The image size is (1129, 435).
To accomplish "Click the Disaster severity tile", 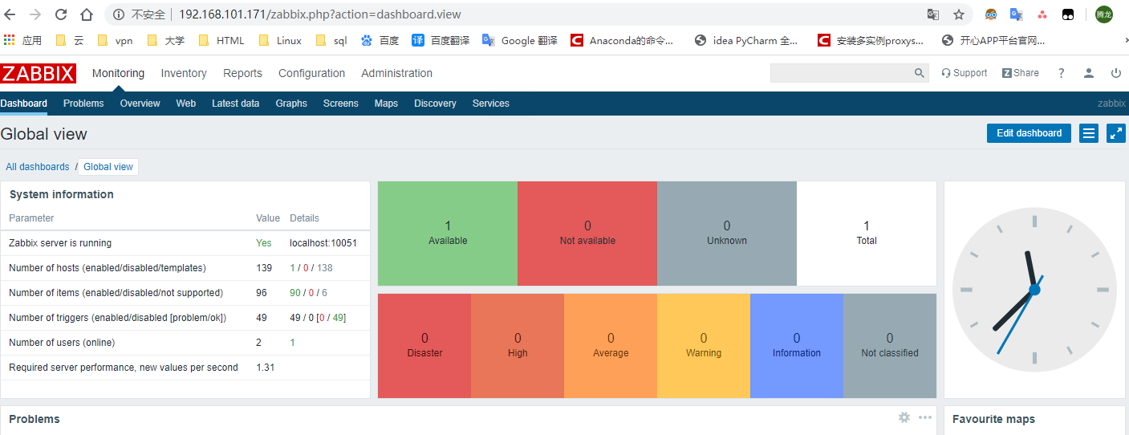I will pos(424,346).
